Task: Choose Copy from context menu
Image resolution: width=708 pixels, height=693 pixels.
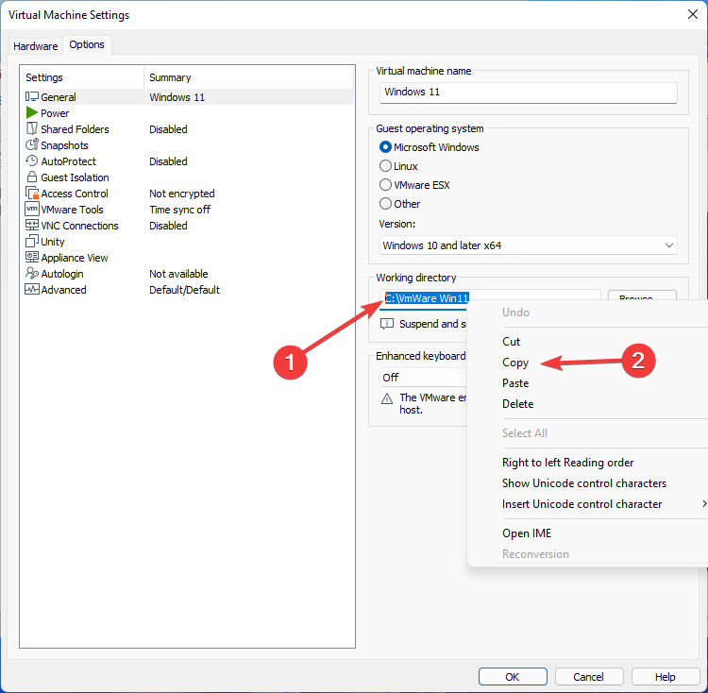Action: [x=515, y=363]
